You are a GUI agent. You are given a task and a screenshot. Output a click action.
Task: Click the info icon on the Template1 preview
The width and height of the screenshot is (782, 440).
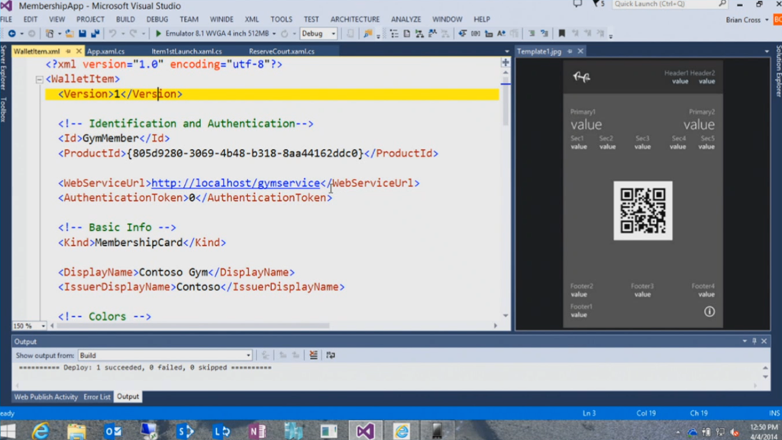pyautogui.click(x=709, y=312)
